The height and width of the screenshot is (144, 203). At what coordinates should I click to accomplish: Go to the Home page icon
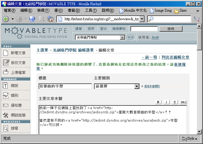pyautogui.click(x=51, y=19)
